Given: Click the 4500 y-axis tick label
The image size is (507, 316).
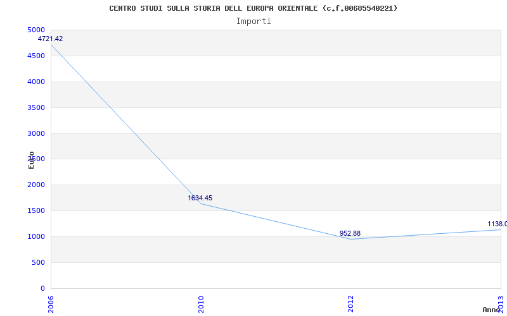Looking at the screenshot, I should (x=36, y=56).
